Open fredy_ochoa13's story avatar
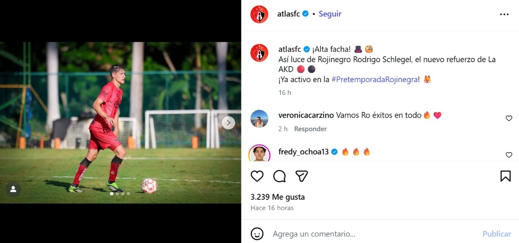 [259, 153]
